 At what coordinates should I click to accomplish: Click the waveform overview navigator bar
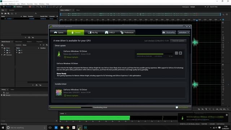click(140, 14)
